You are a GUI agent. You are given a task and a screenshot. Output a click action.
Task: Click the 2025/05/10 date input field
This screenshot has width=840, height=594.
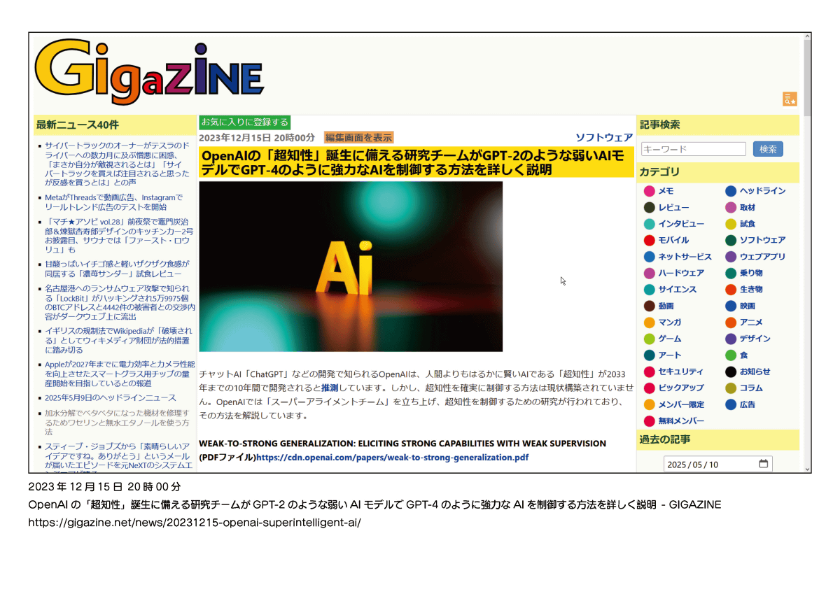coord(717,464)
